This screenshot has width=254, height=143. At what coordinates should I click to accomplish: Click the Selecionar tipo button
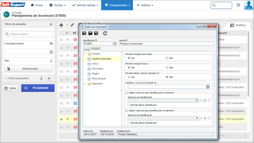pos(28,69)
